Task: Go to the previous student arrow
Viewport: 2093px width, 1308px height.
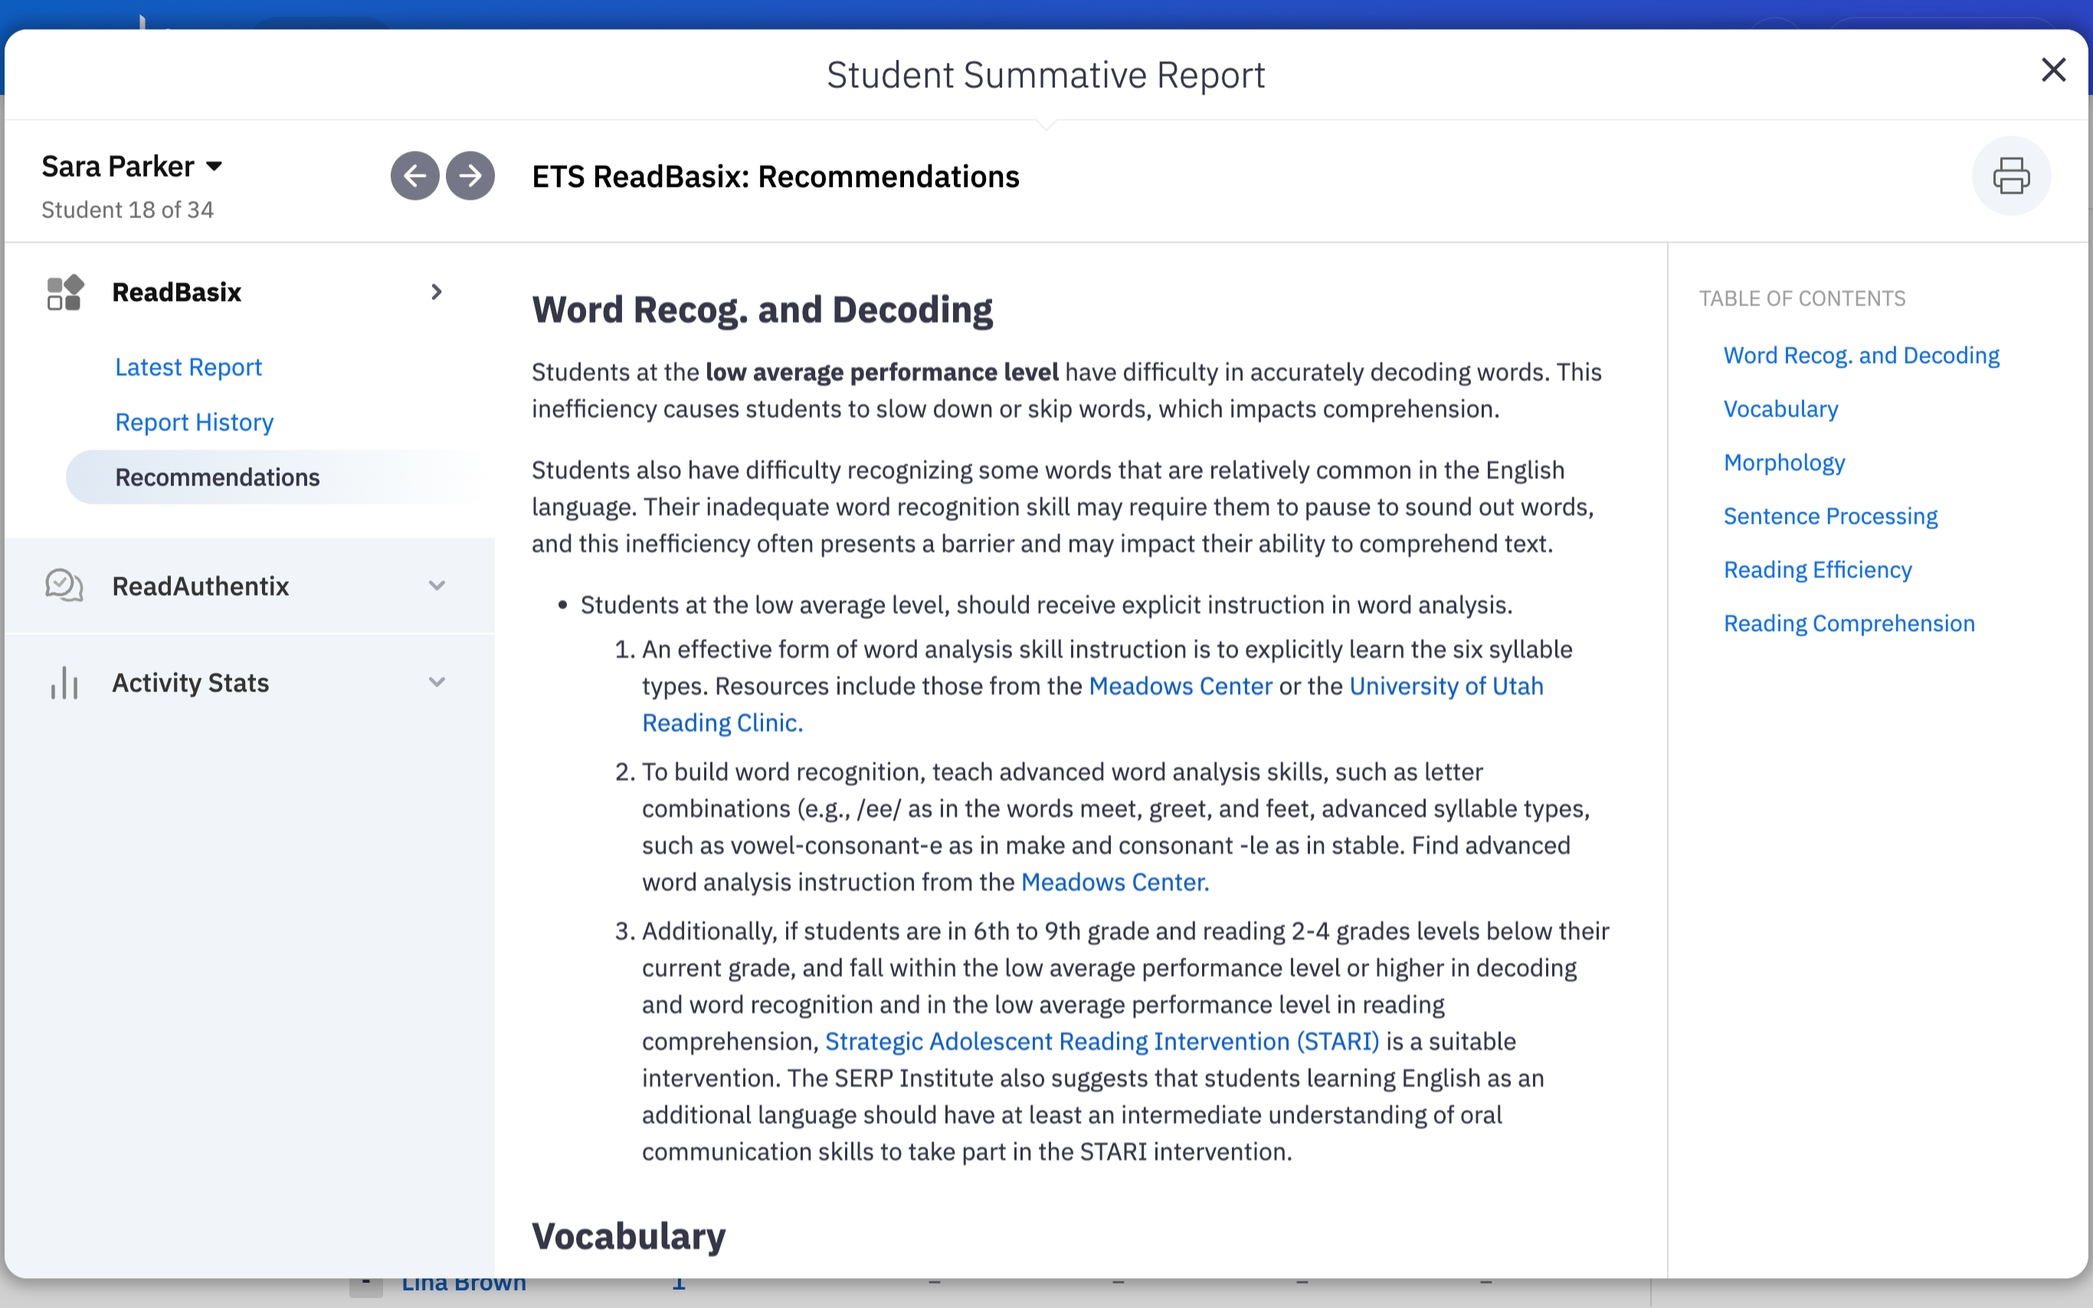Action: point(414,176)
